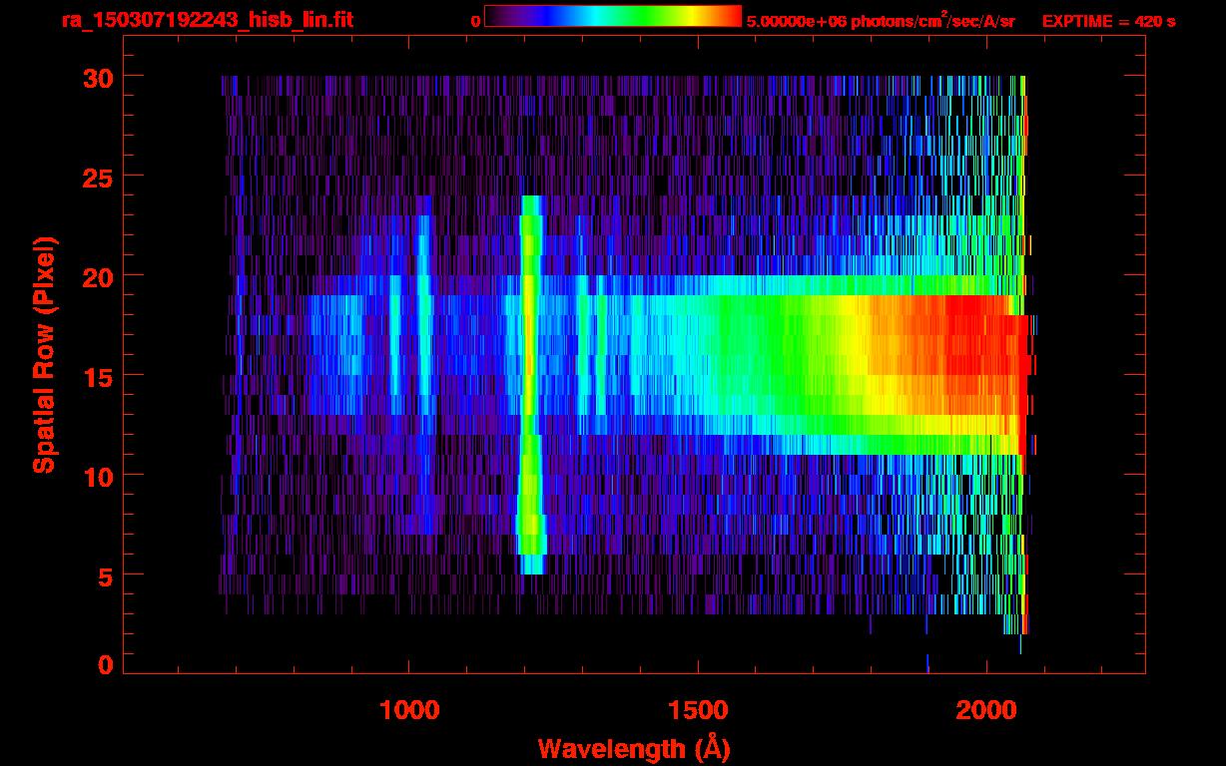1226x766 pixels.
Task: Click the EXPTIME = 420 s label
Action: click(1108, 22)
